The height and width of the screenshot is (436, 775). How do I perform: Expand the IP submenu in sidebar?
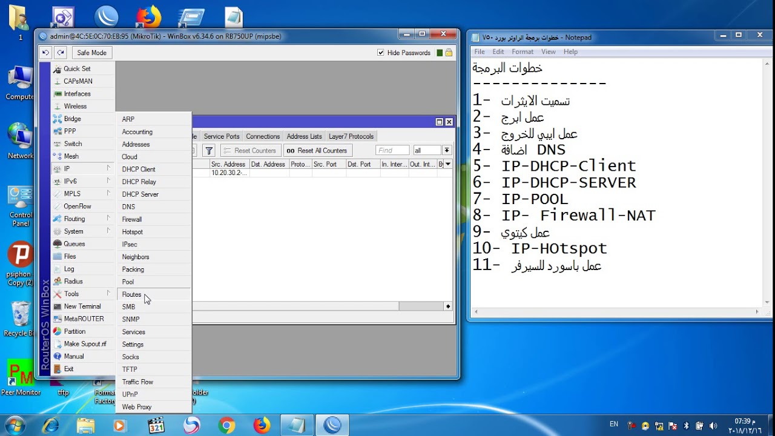(82, 169)
